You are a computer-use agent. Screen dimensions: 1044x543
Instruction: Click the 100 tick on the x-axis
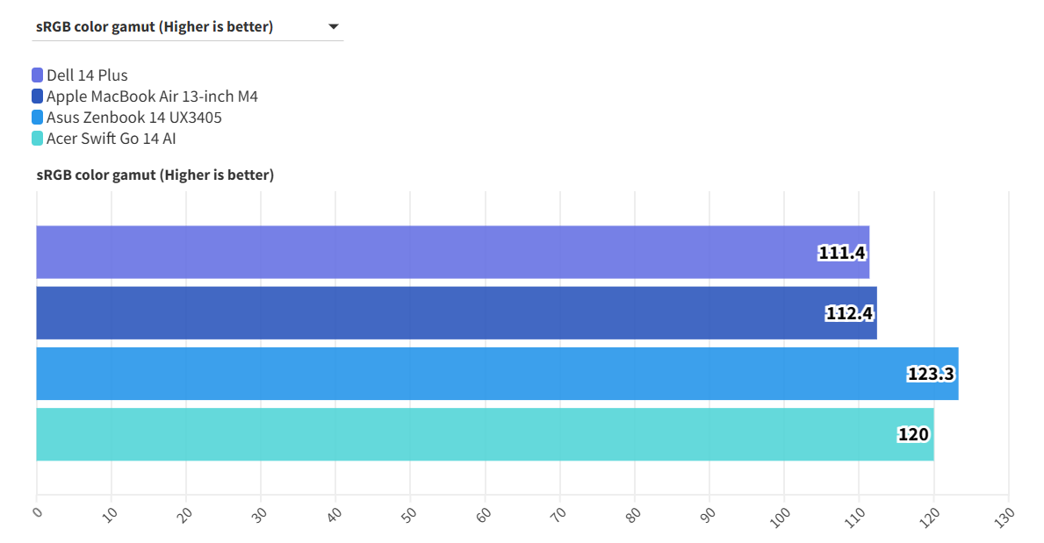782,514
